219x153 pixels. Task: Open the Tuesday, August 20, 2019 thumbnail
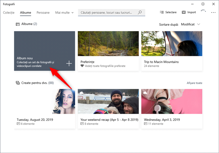coord(45,102)
